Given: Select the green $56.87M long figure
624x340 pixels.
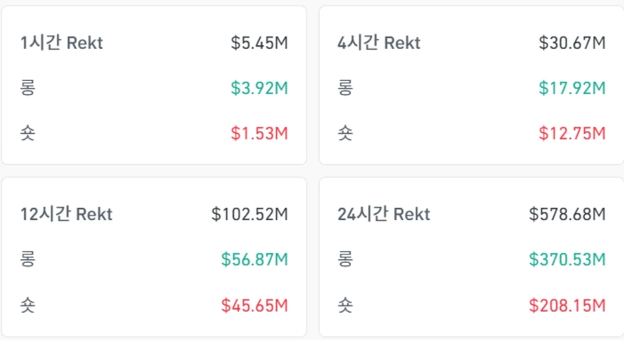Looking at the screenshot, I should click(x=254, y=259).
